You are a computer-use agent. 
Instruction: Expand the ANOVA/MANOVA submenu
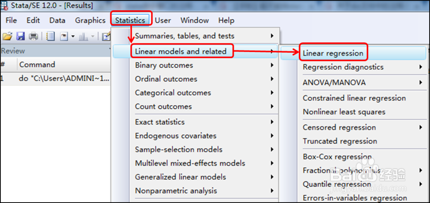353,82
